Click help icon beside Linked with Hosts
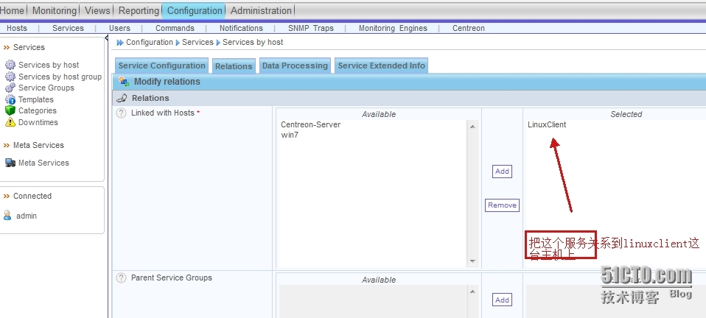 tap(121, 113)
